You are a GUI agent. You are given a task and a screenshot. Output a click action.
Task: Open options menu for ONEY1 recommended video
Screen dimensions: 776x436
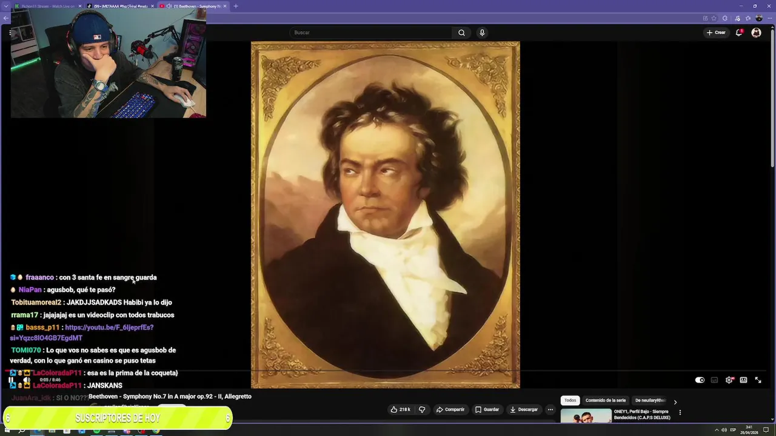[680, 412]
